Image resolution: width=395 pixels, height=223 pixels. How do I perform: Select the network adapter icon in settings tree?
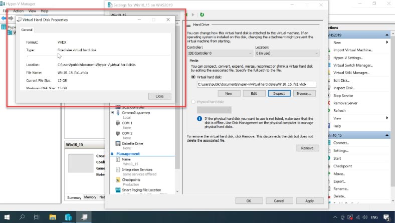pos(118,113)
